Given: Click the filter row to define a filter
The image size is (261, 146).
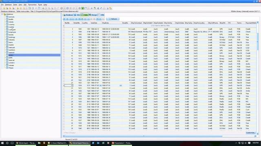Looking at the screenshot, I should click(160, 26).
